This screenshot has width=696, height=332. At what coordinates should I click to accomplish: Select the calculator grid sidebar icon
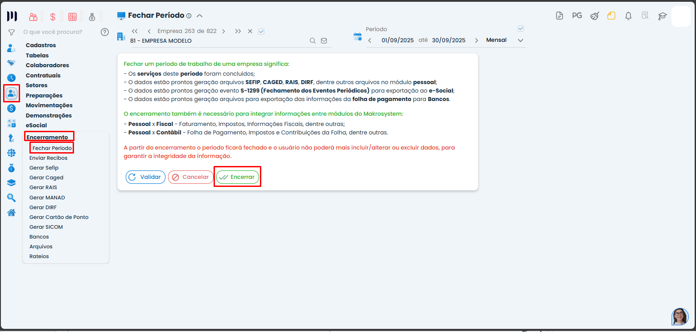[12, 123]
